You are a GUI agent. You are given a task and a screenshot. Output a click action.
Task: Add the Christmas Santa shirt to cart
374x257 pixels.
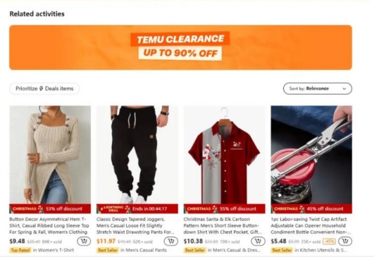tap(258, 241)
